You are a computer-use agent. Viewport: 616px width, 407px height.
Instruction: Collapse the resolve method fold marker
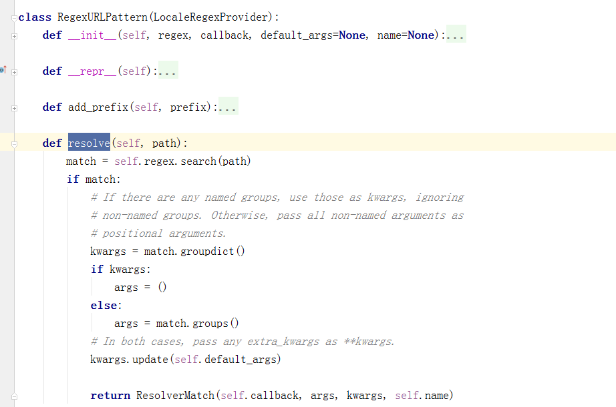click(x=14, y=144)
